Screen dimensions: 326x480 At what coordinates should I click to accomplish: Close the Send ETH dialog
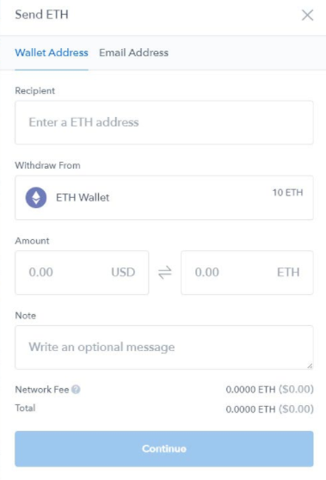[x=307, y=15]
